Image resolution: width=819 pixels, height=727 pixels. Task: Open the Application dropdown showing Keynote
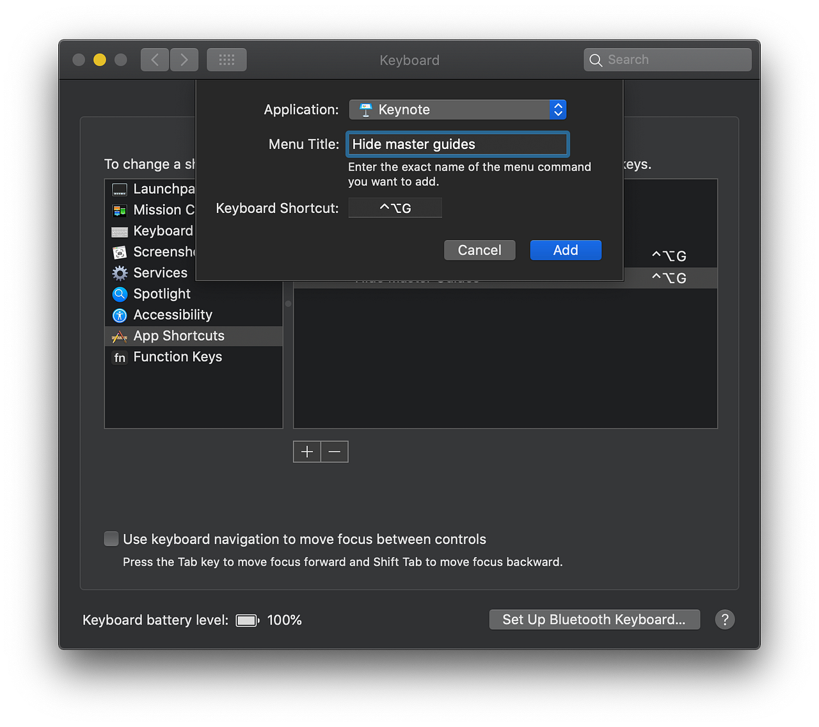tap(457, 109)
